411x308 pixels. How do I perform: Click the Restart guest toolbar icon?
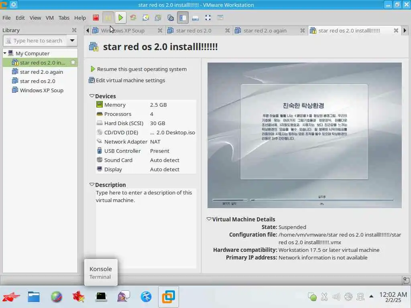(133, 18)
